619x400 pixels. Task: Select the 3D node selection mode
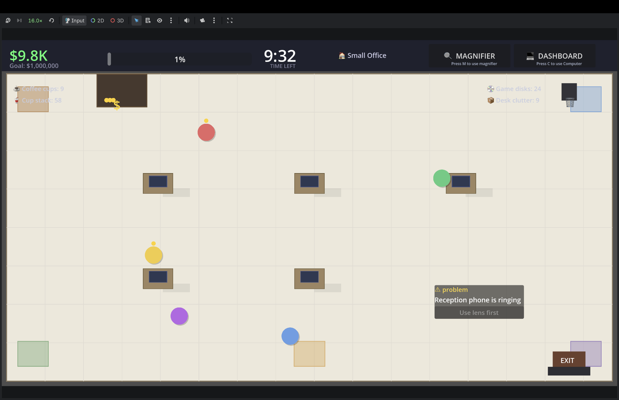[x=117, y=21]
